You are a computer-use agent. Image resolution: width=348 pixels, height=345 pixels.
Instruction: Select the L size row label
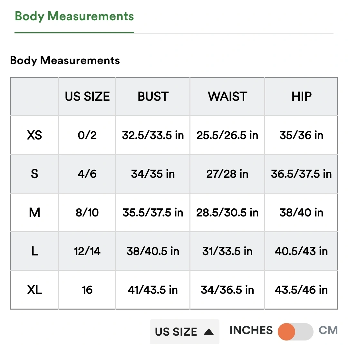(34, 251)
